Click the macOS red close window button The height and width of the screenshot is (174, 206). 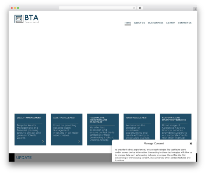12,8
